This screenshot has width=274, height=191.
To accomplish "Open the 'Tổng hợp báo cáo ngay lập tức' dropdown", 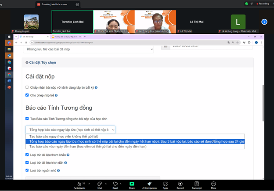I will click(x=70, y=130).
